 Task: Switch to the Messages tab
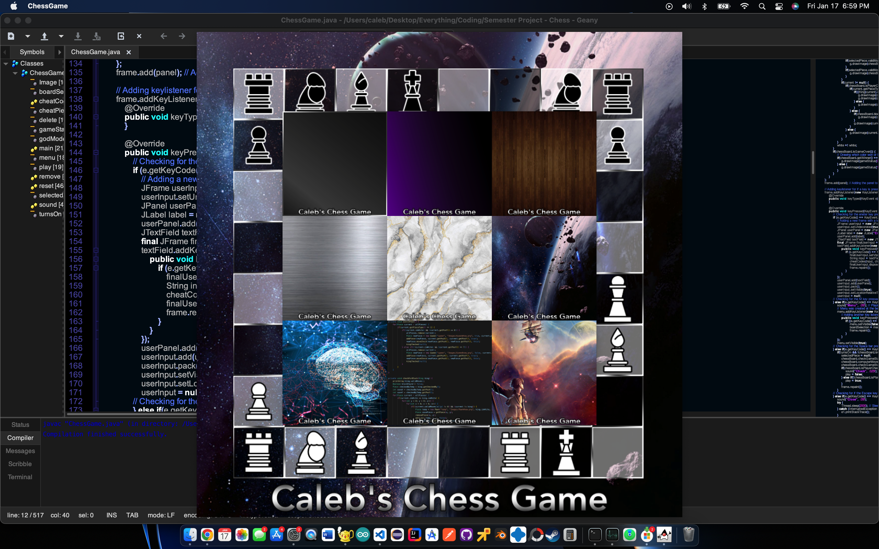pos(20,451)
